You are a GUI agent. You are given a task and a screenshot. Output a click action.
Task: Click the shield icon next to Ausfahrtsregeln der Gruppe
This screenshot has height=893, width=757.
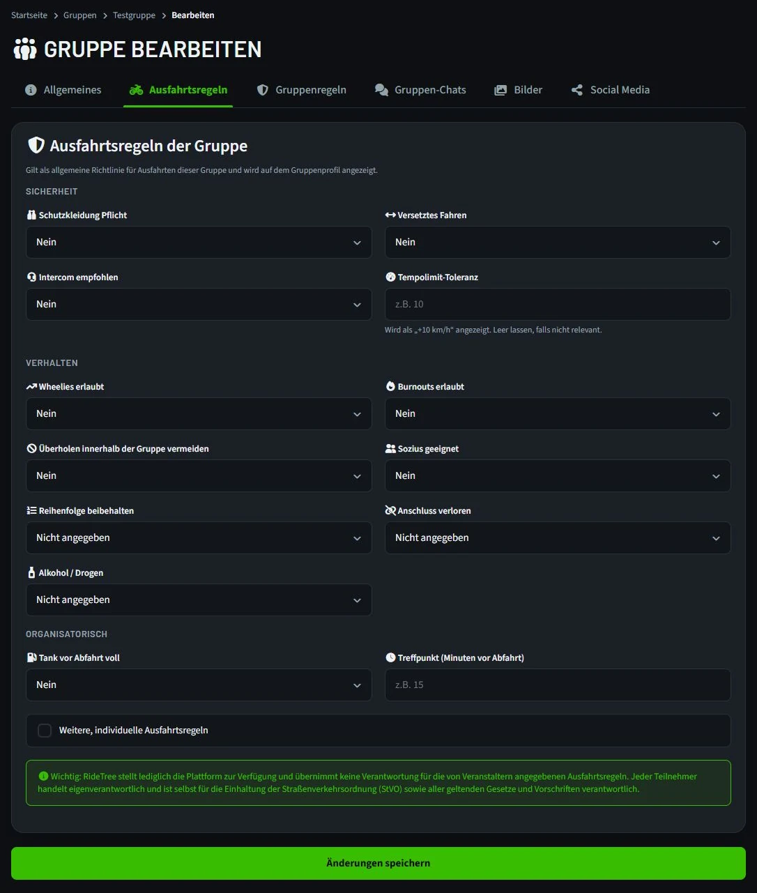click(36, 145)
